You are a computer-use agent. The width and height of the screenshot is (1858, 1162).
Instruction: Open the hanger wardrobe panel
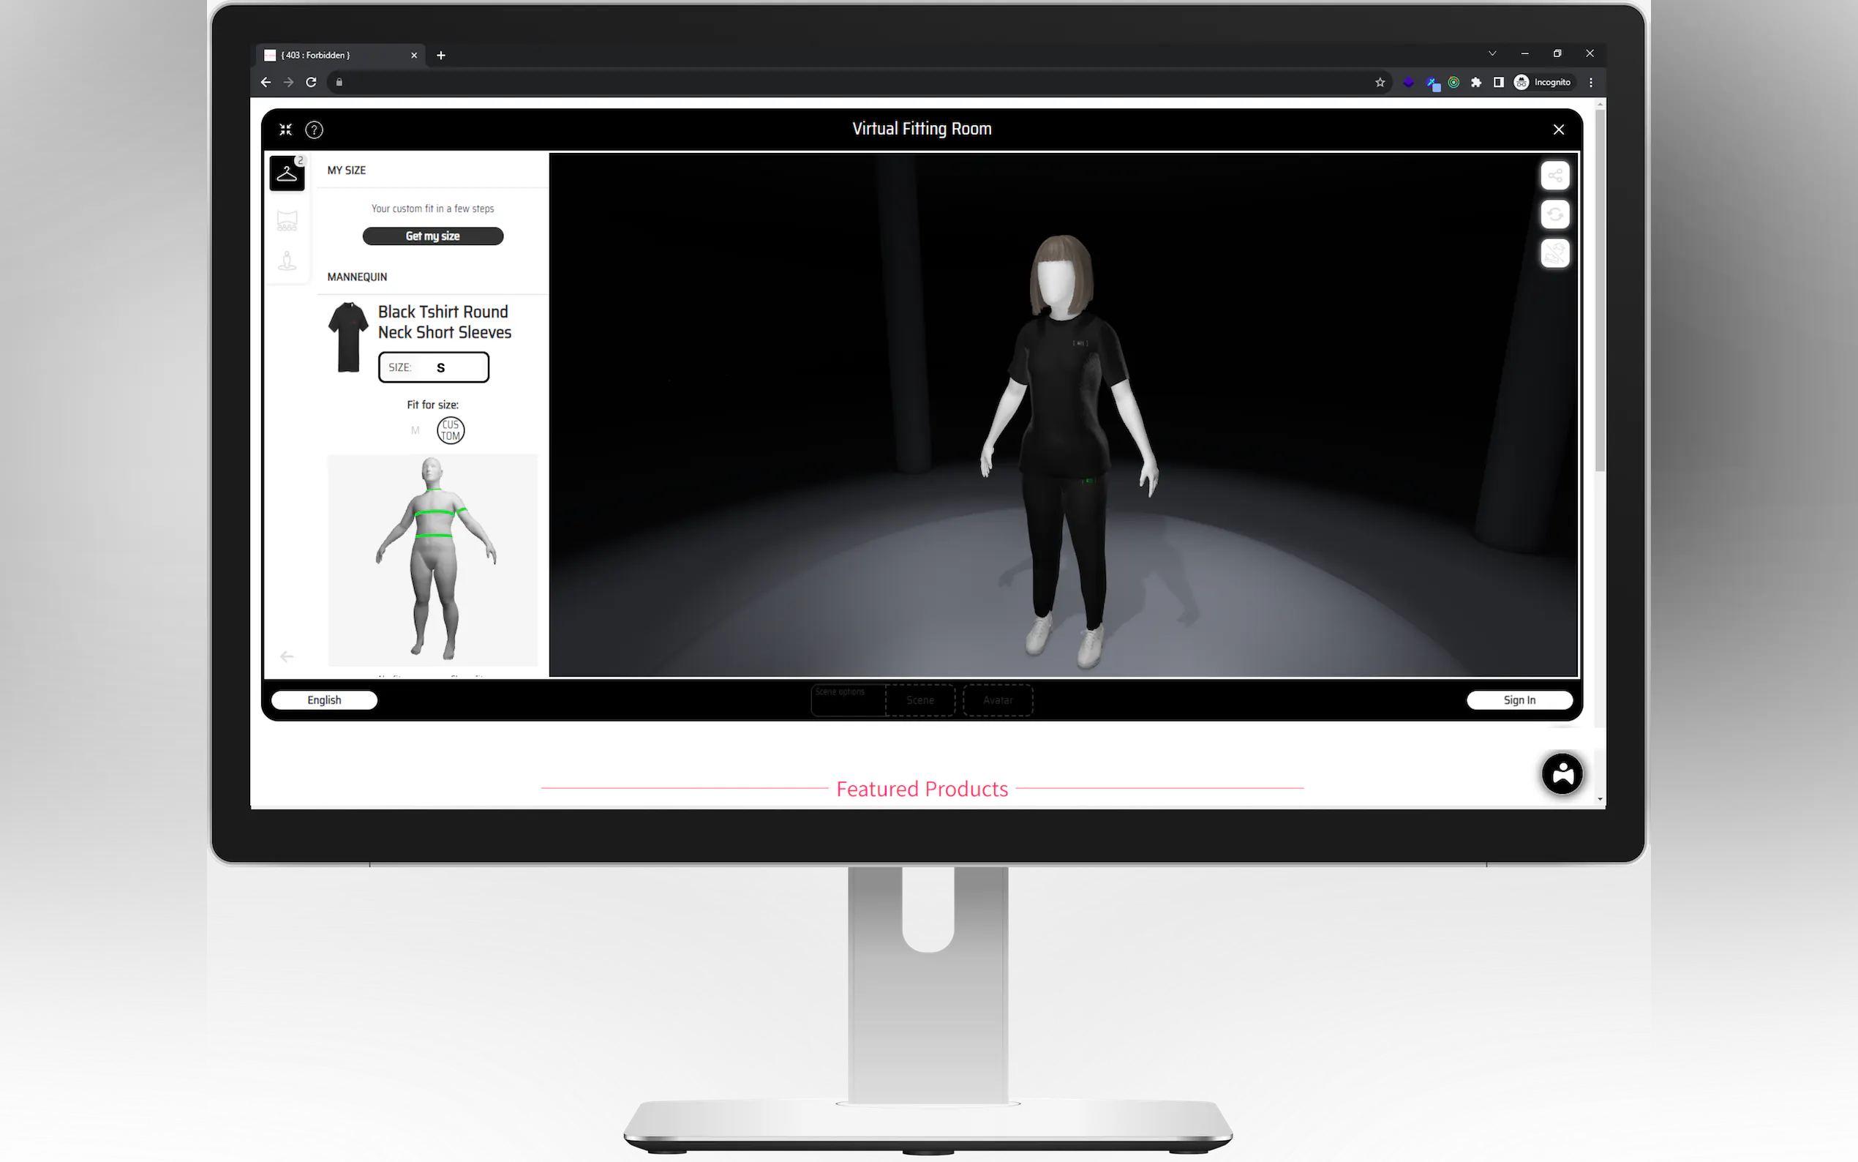(287, 173)
